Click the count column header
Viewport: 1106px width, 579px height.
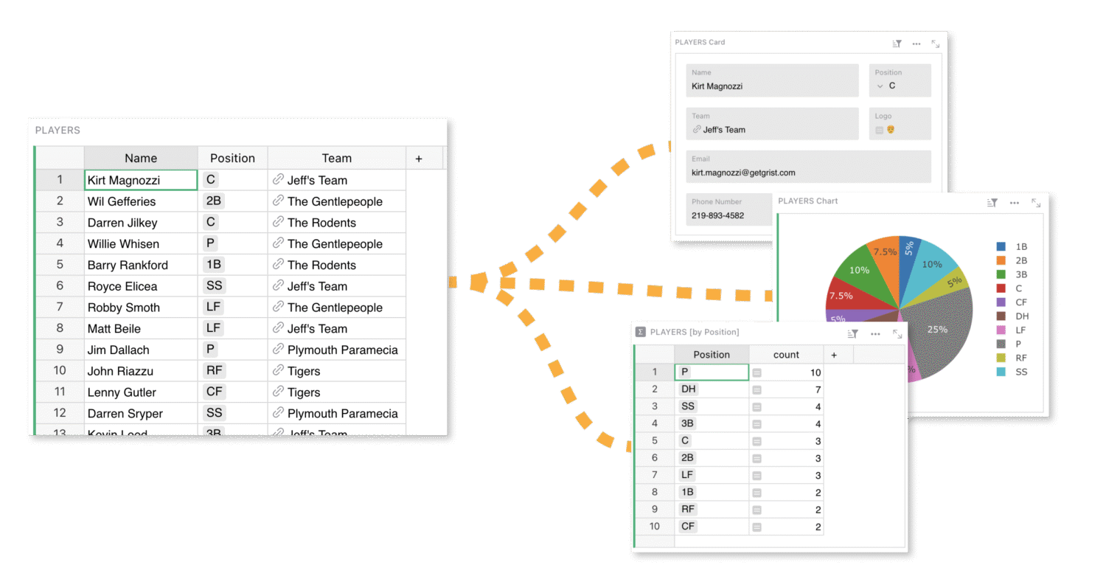click(786, 355)
